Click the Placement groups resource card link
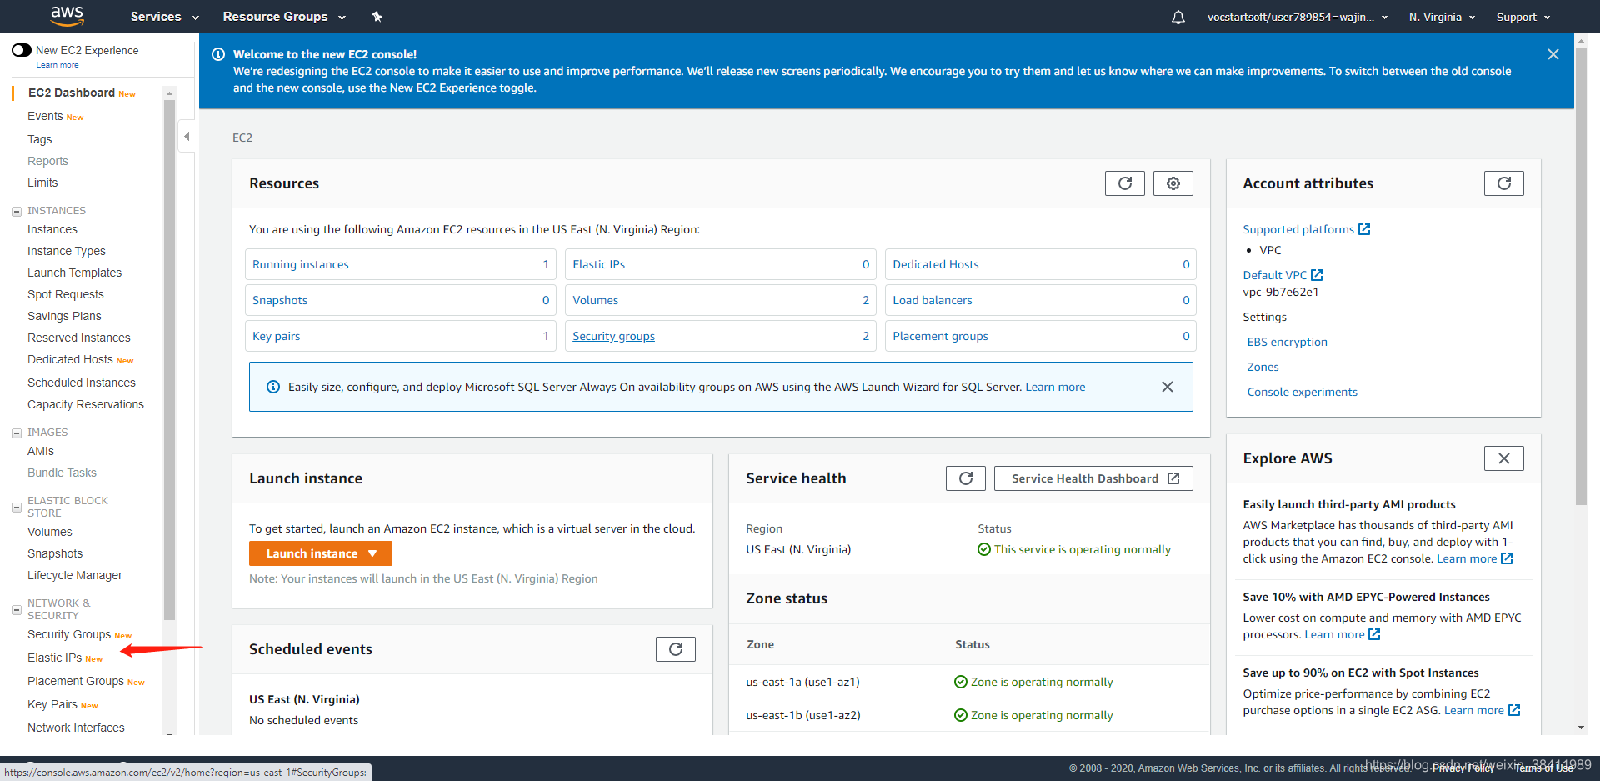Viewport: 1600px width, 781px height. (940, 336)
